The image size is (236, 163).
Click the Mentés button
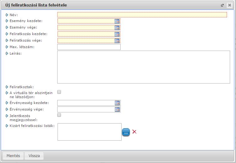(13, 156)
